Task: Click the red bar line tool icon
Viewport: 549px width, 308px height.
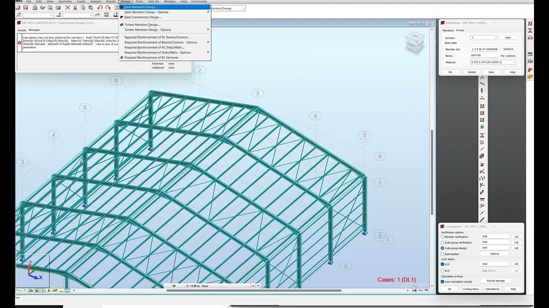Action: tap(482, 83)
